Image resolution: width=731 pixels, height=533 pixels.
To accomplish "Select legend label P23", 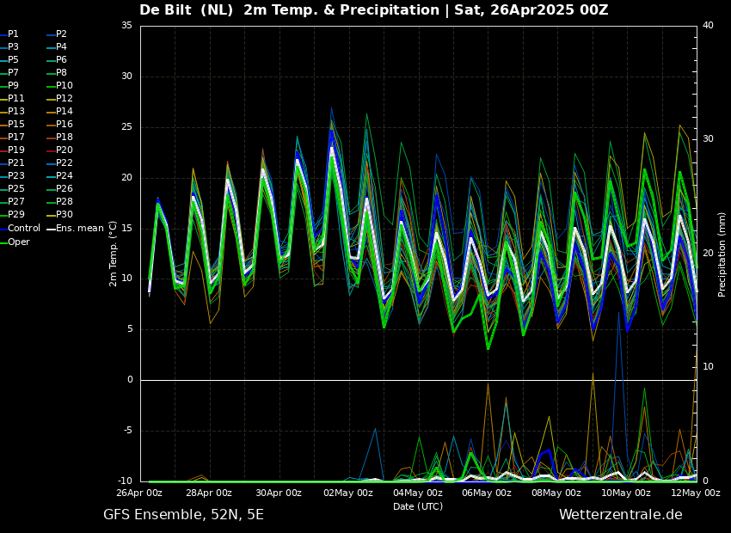I will (12, 175).
